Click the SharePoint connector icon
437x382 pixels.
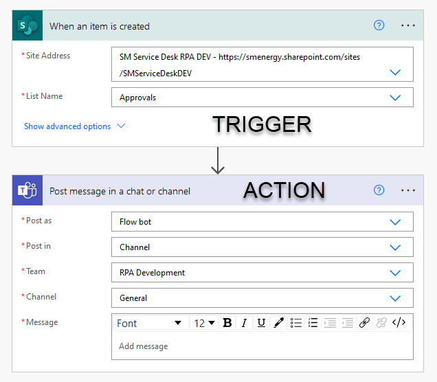tap(27, 25)
